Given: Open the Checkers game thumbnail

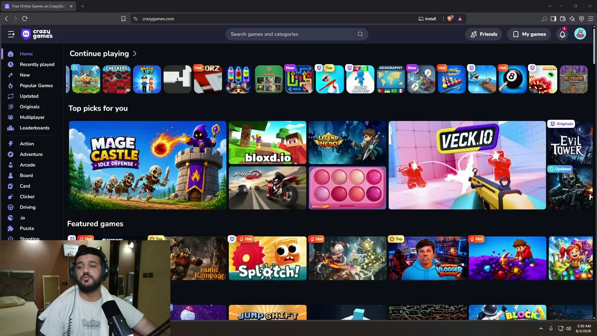Looking at the screenshot, I should (x=117, y=79).
